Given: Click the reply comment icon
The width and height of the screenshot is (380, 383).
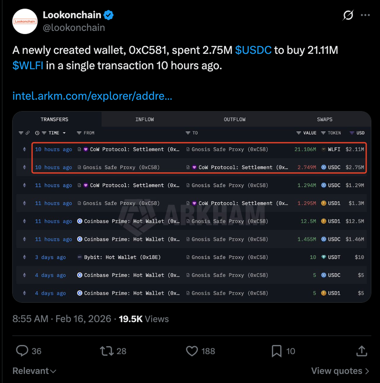Looking at the screenshot, I should [x=22, y=351].
